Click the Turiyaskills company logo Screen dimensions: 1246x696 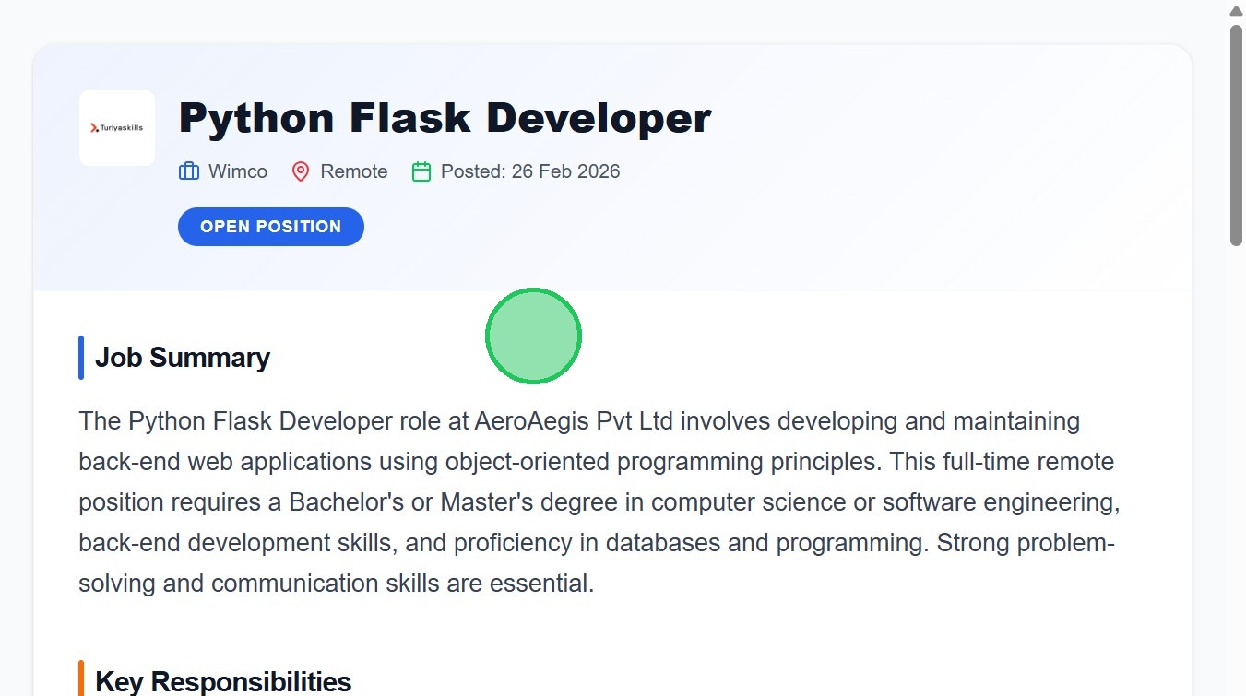[117, 128]
